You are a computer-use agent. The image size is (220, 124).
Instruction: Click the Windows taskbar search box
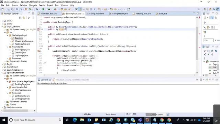point(35,120)
